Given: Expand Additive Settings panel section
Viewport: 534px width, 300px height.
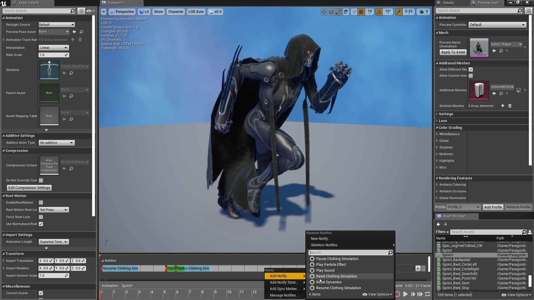Looking at the screenshot, I should click(3, 136).
